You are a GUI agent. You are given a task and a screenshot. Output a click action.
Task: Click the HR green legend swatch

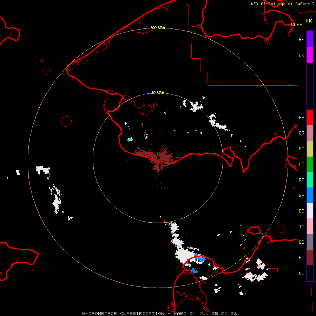310,164
